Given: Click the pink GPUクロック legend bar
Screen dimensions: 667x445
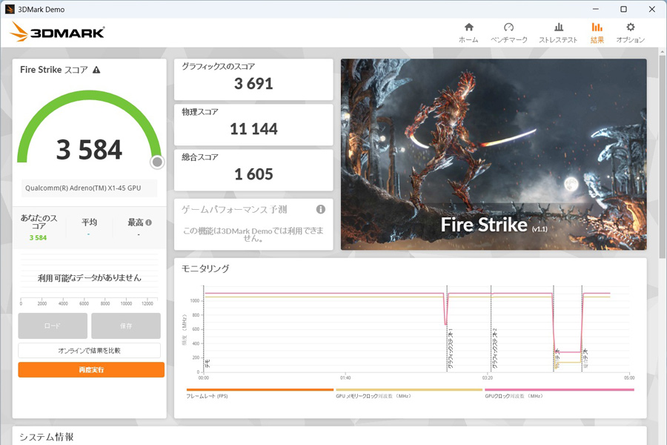Looking at the screenshot, I should tap(560, 389).
